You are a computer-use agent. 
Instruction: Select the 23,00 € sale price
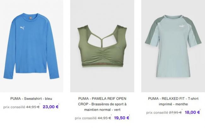50,107
